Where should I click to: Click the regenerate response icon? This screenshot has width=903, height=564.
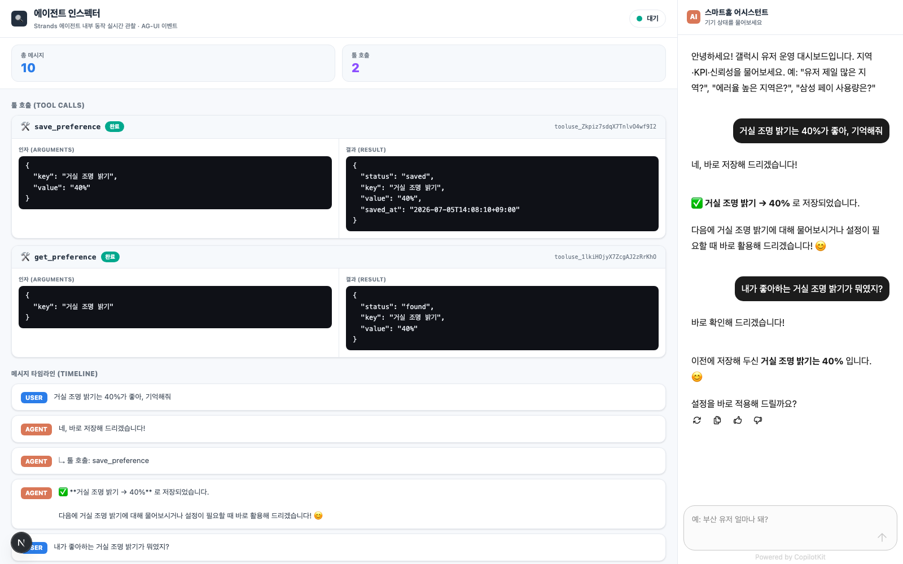point(697,420)
